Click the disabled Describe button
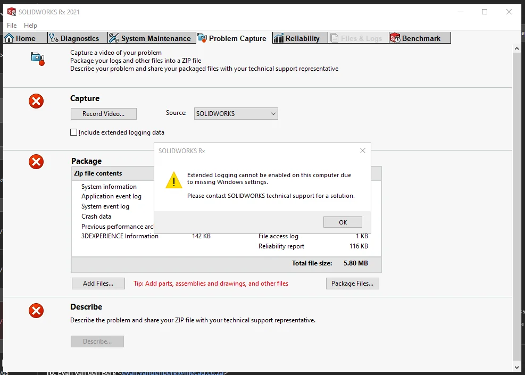This screenshot has height=375, width=525. (97, 341)
